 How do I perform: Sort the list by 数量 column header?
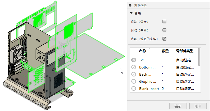tap(165, 51)
